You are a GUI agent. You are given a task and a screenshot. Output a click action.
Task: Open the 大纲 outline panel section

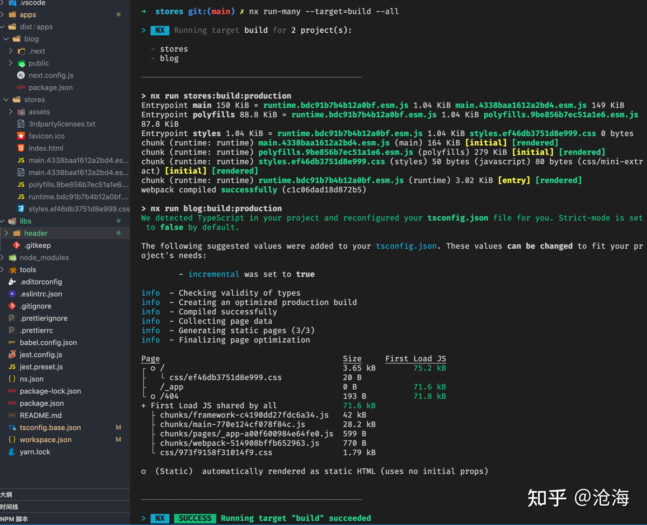[7, 494]
